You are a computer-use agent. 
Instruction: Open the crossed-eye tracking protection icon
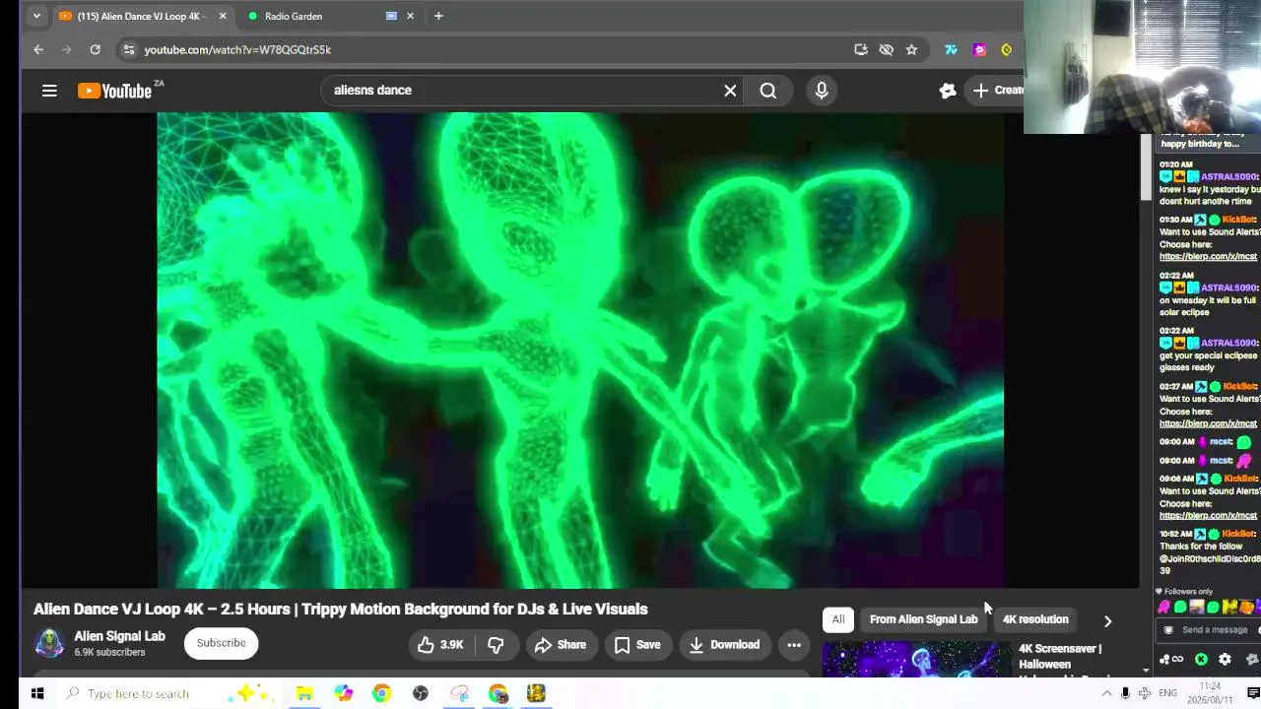point(886,49)
